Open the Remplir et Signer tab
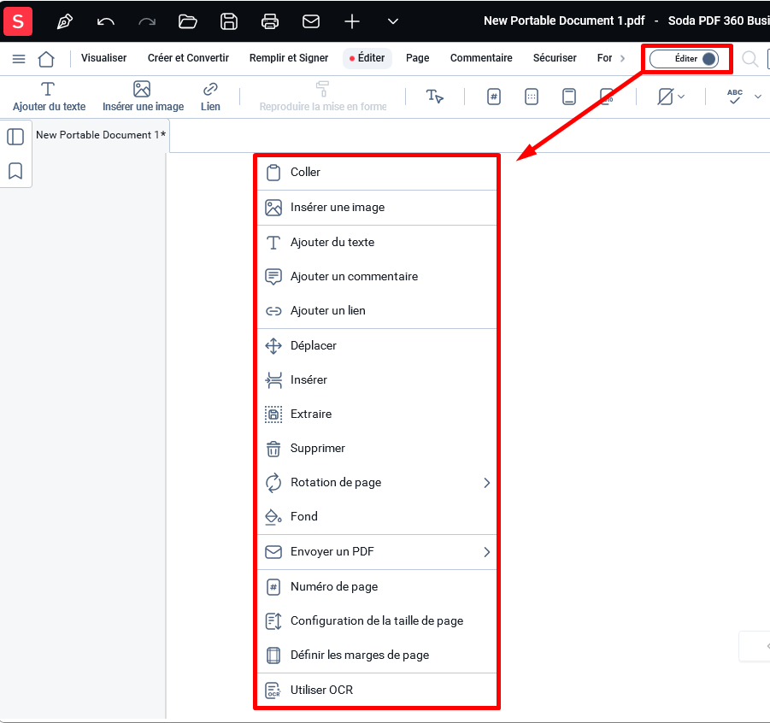This screenshot has width=770, height=723. (x=289, y=58)
